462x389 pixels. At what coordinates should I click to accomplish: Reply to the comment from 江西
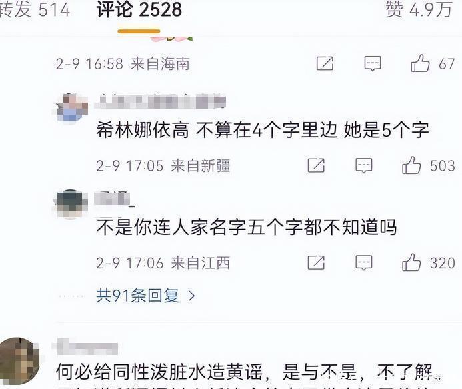(x=364, y=262)
